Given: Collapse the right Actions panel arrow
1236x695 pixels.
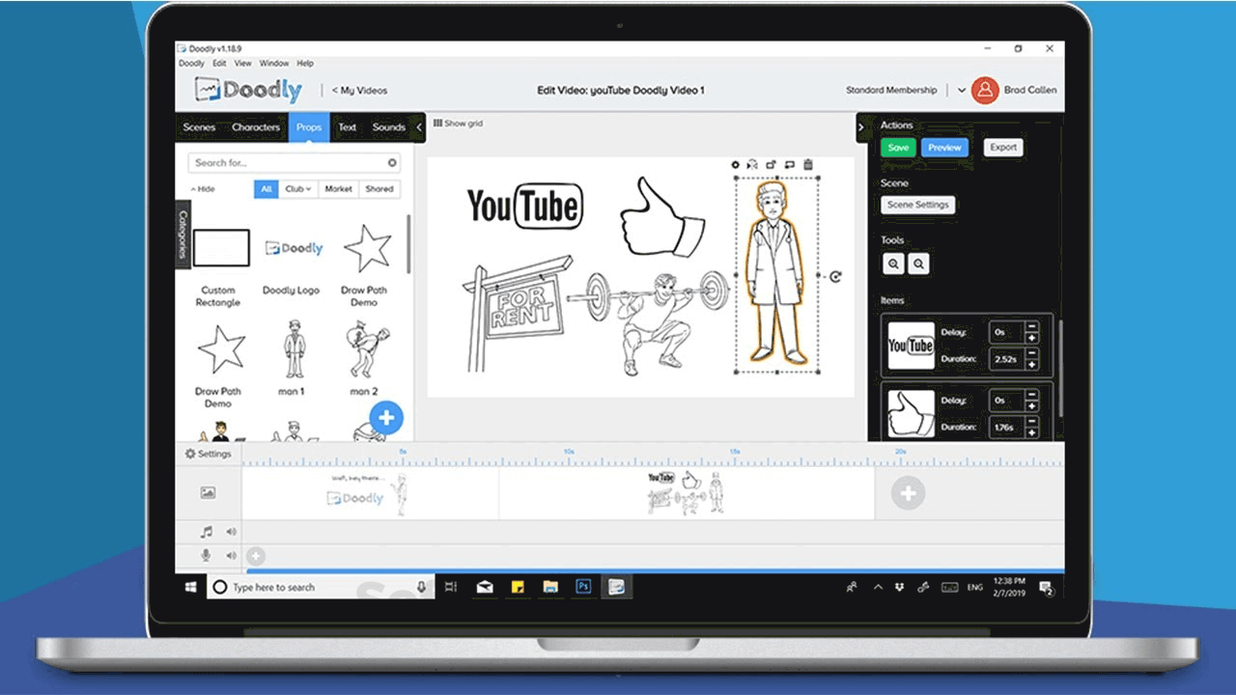Looking at the screenshot, I should click(x=861, y=126).
